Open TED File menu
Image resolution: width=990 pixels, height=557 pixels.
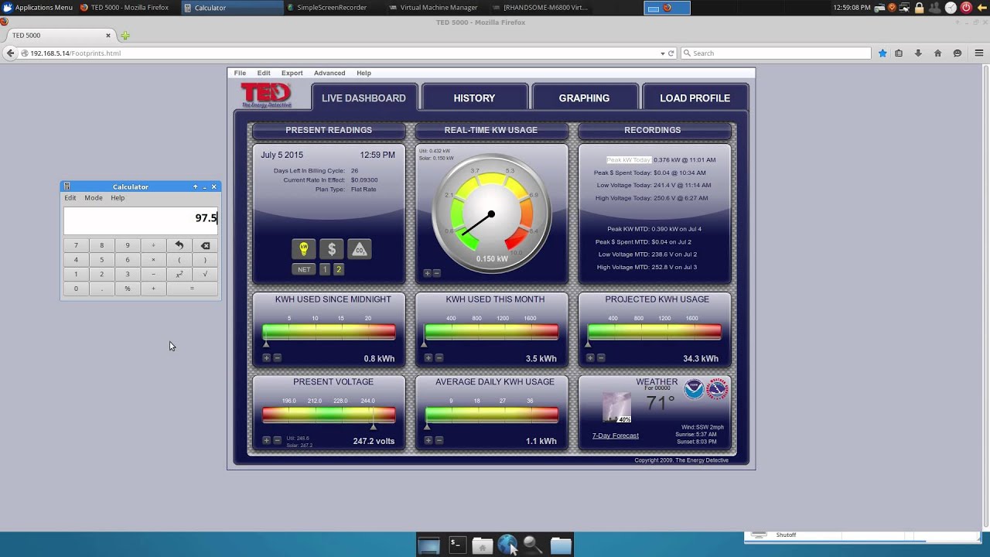(240, 73)
